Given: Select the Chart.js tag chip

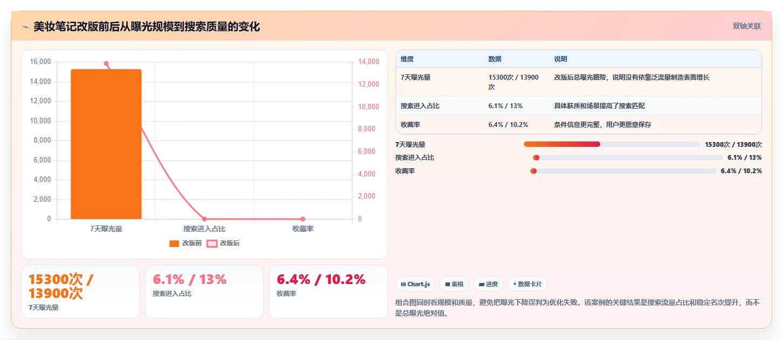Looking at the screenshot, I should point(415,284).
